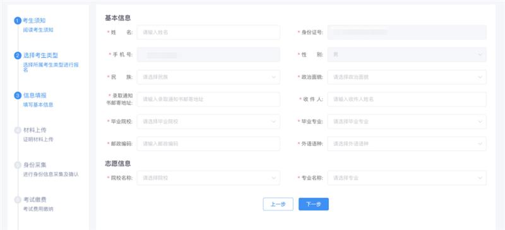Click the 邮政编码 input field
505x230 pixels.
208,144
